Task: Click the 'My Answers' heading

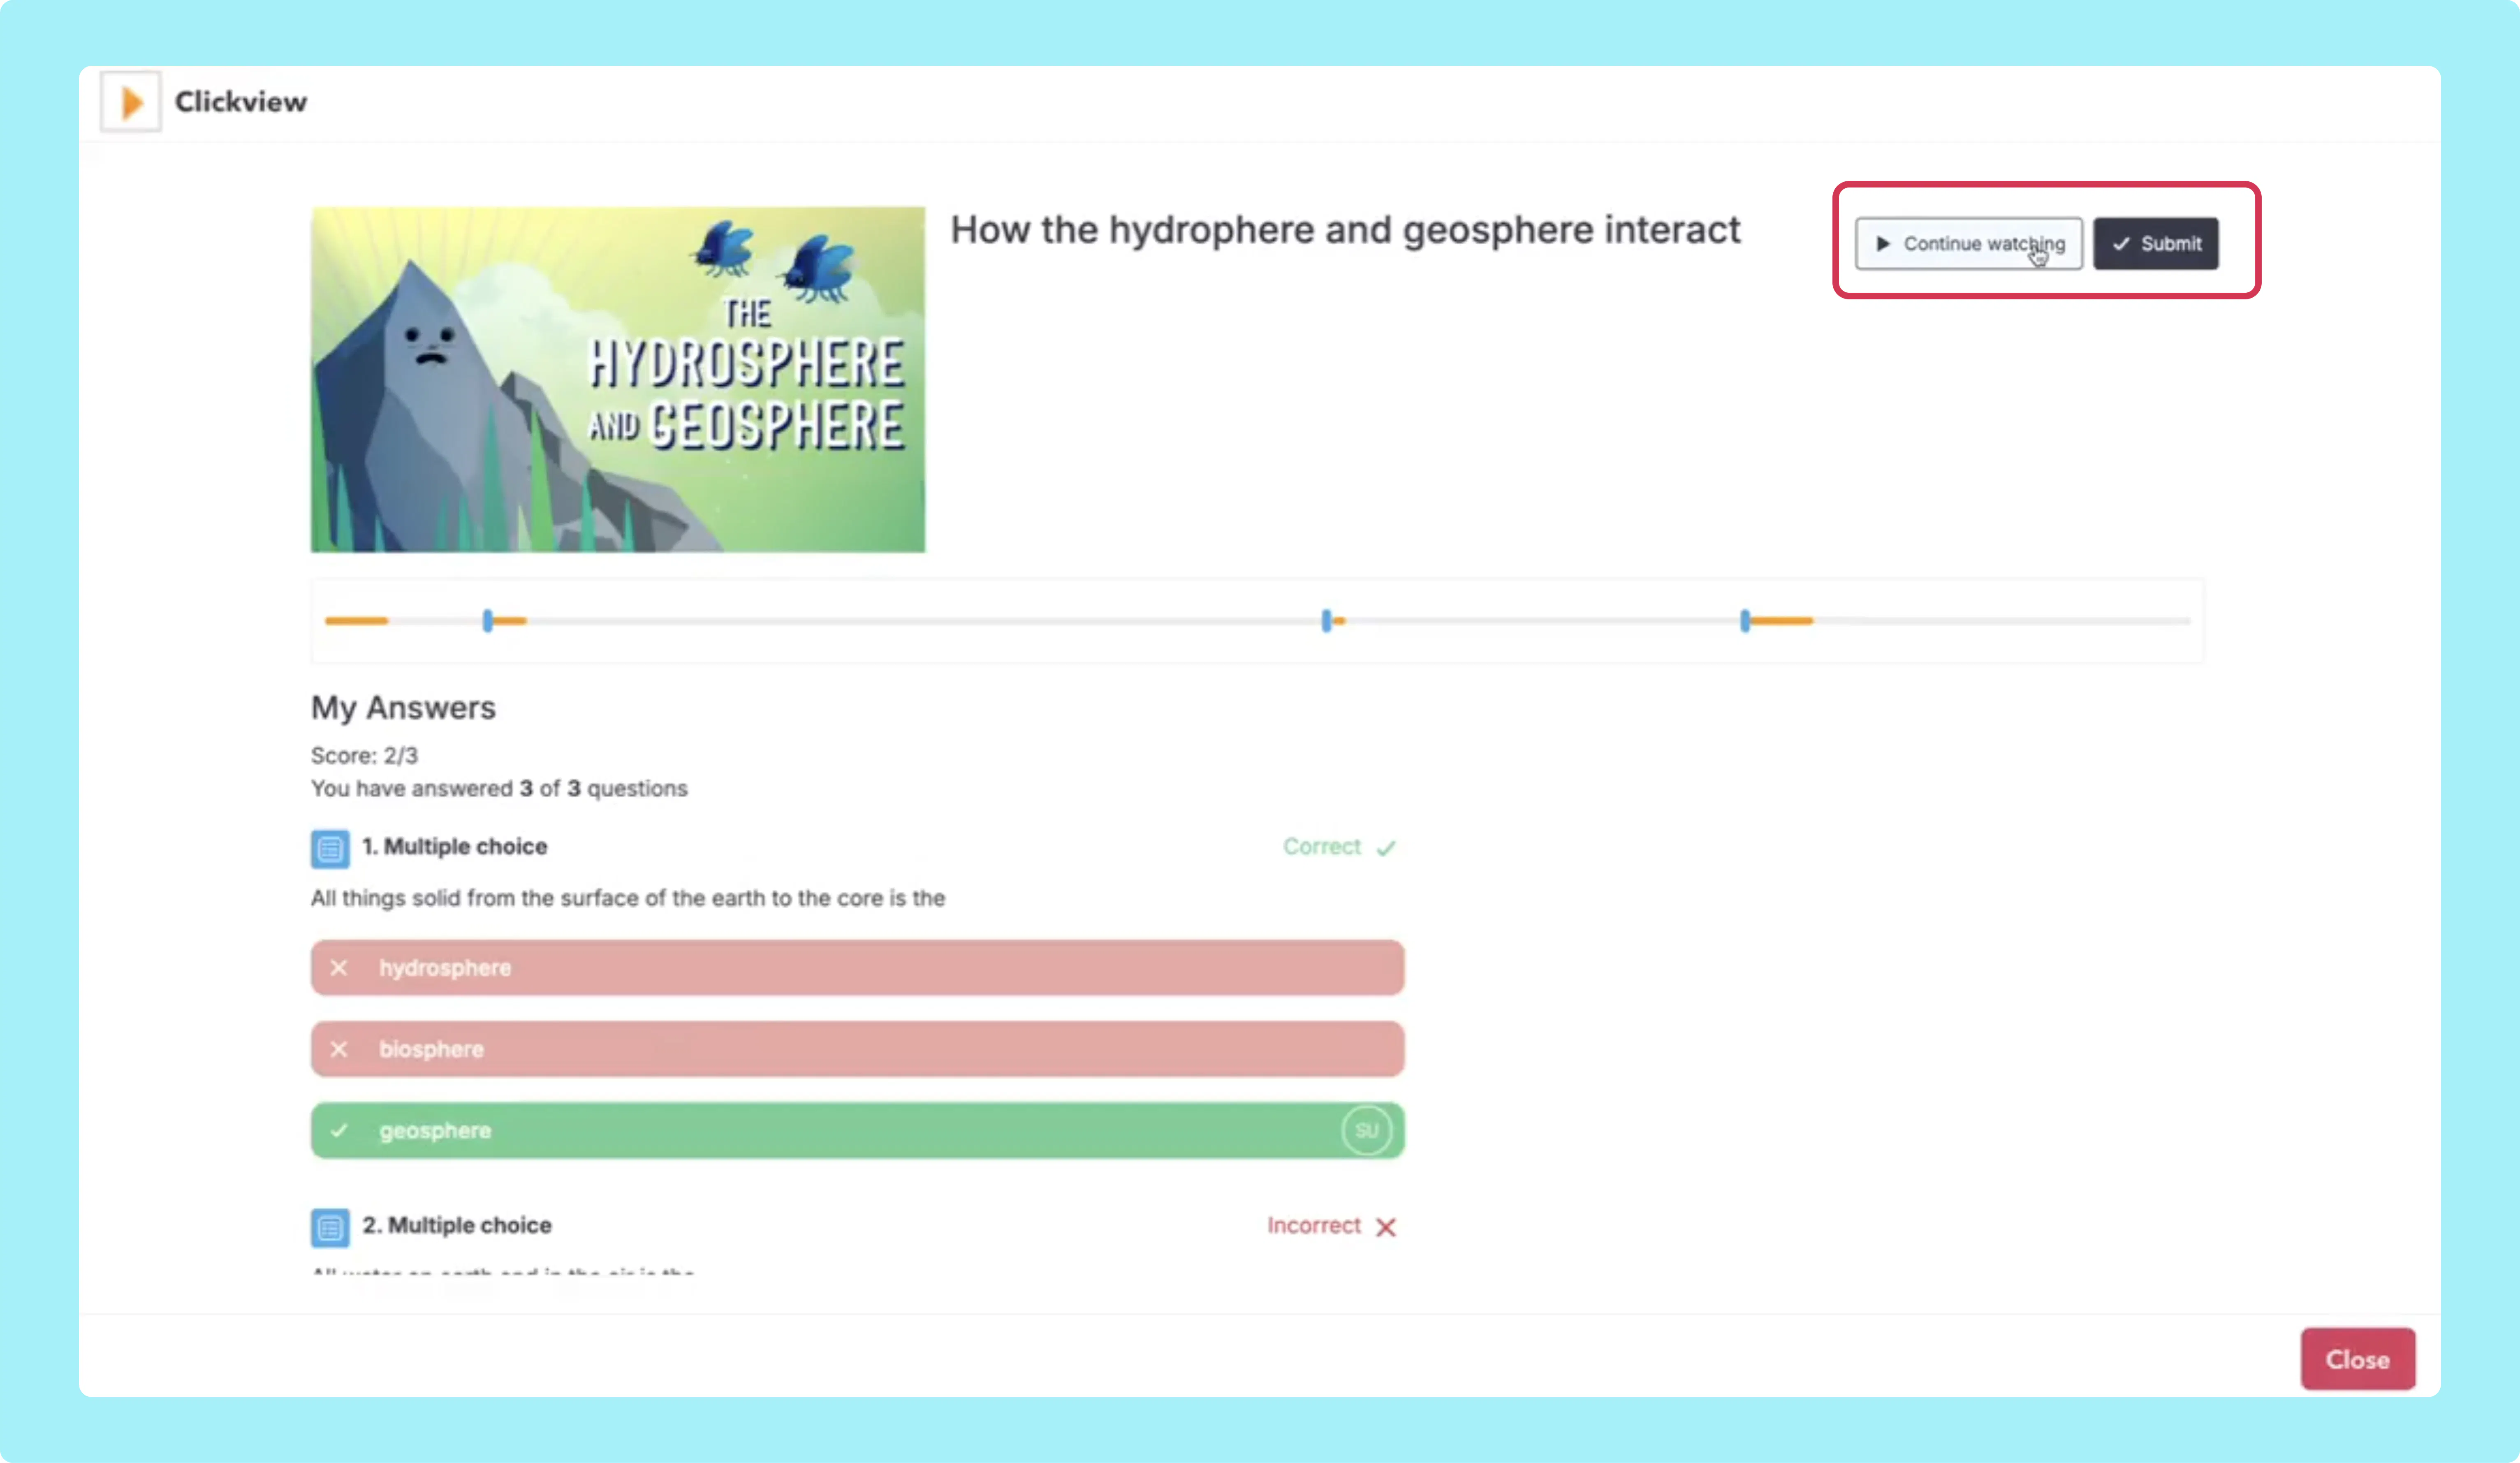Action: coord(403,708)
